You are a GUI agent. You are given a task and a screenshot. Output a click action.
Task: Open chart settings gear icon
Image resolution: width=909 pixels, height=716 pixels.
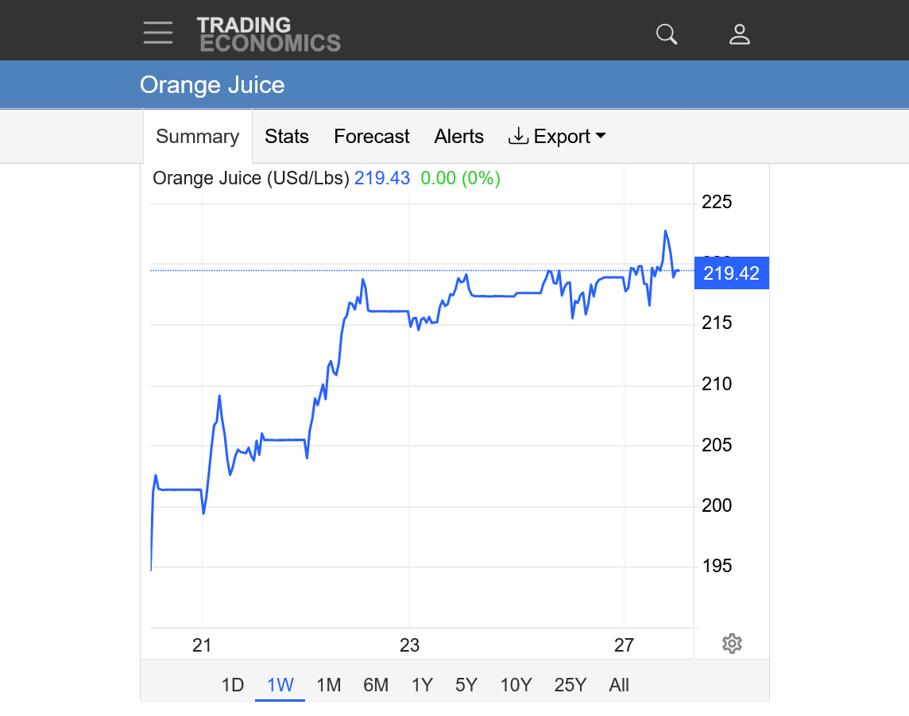[732, 644]
